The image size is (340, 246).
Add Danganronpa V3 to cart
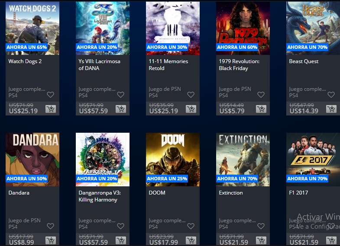coord(121,240)
